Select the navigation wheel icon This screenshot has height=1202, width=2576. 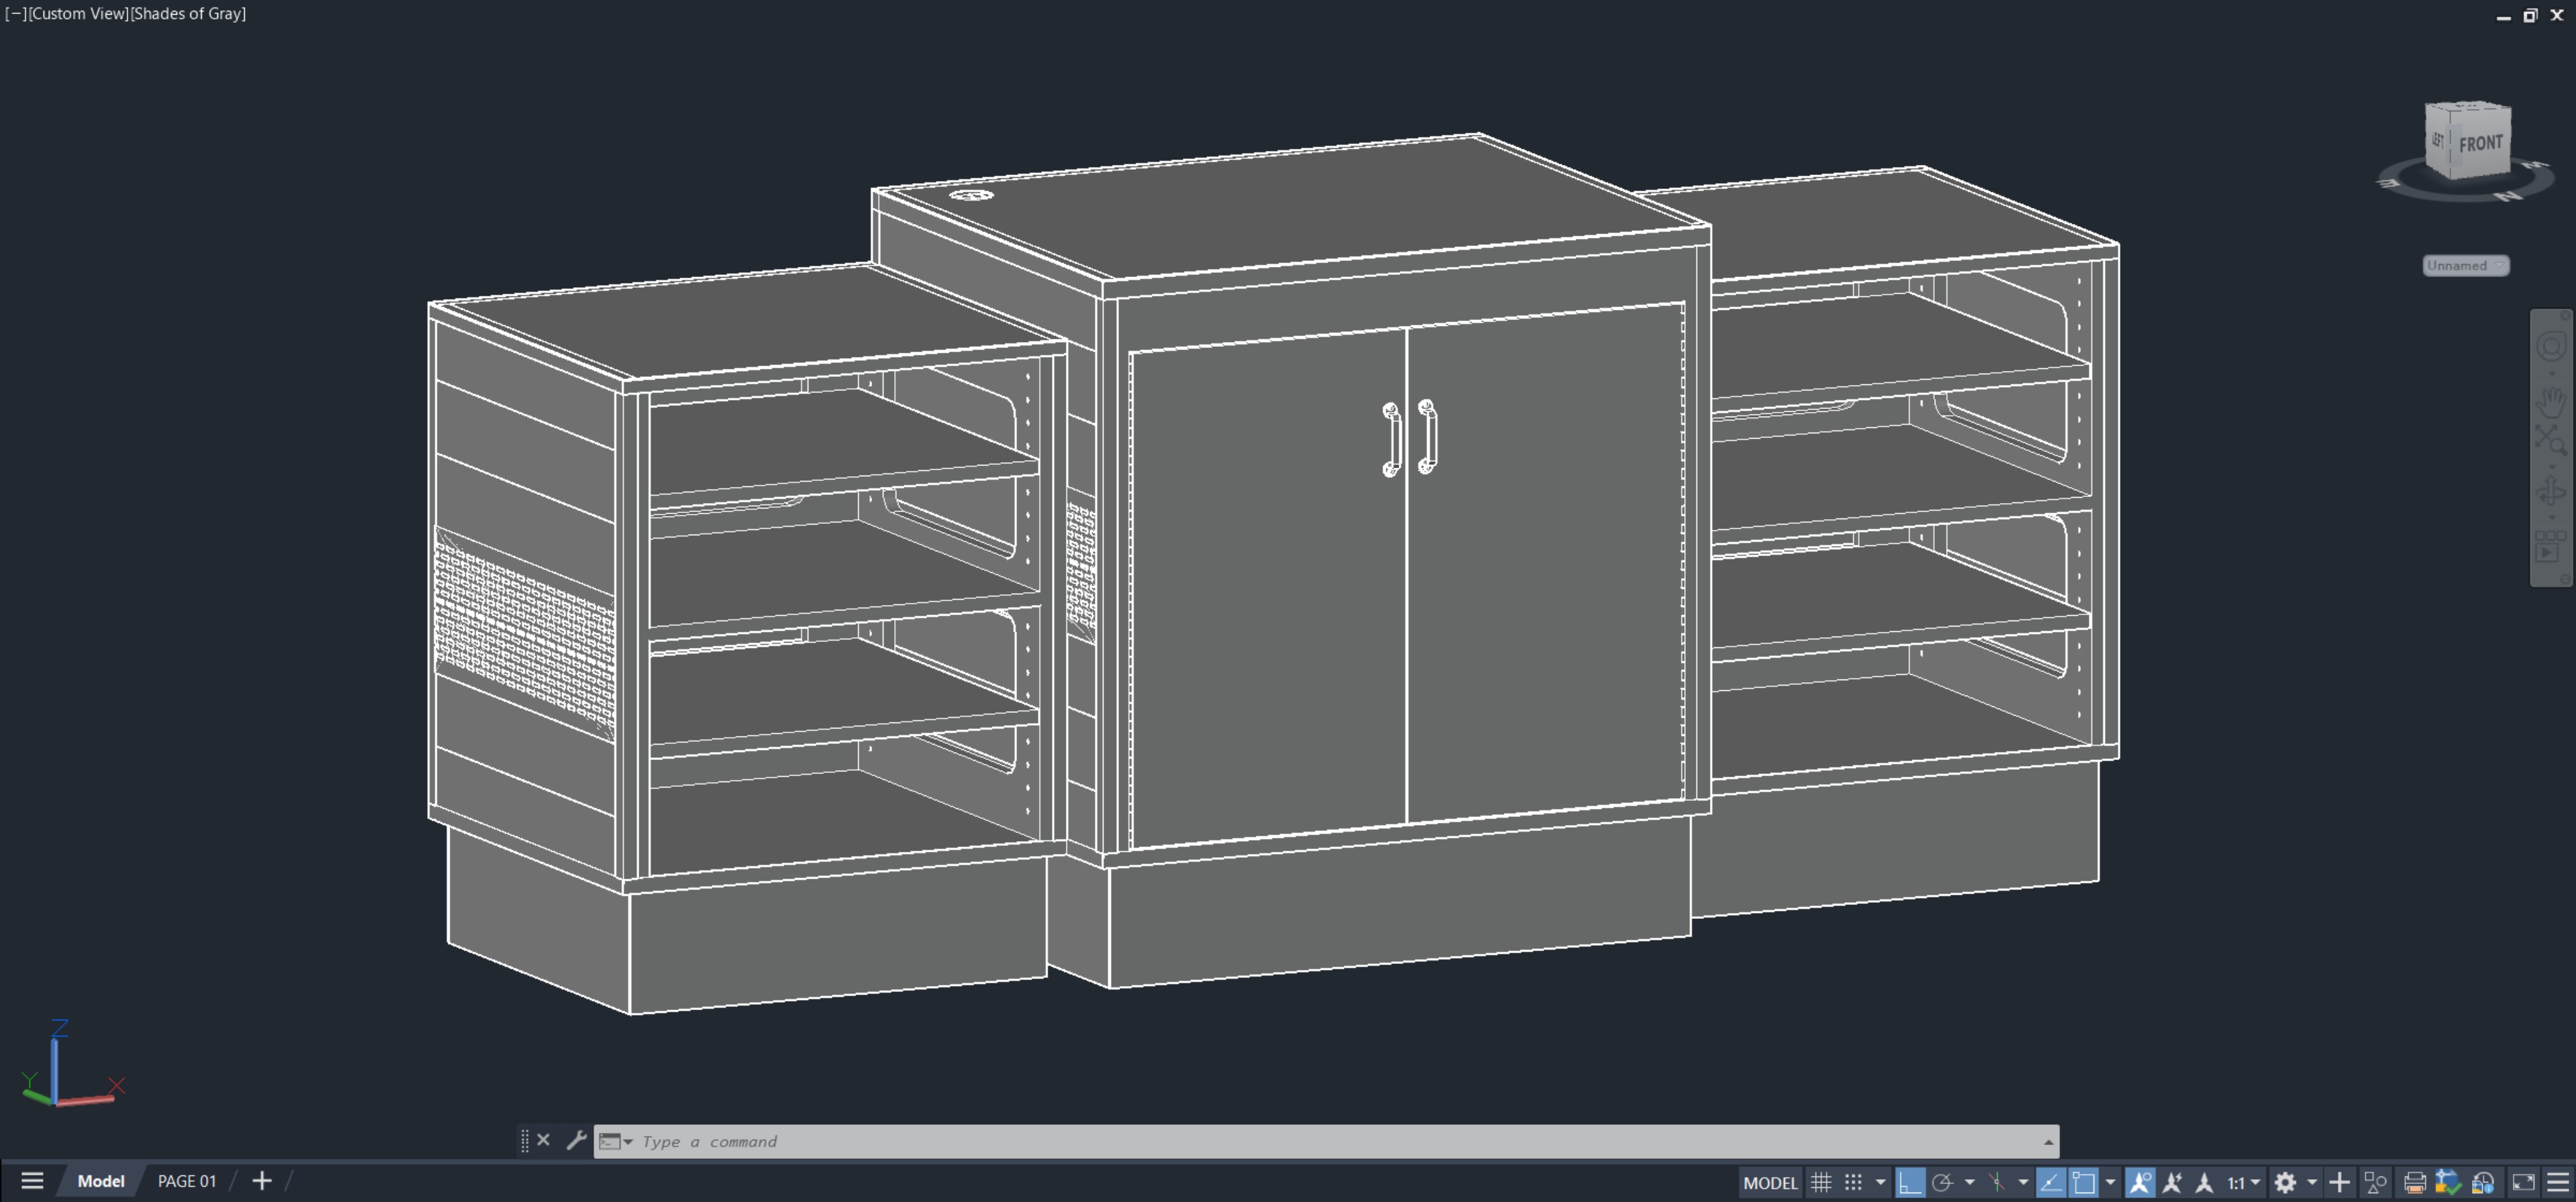coord(2551,345)
